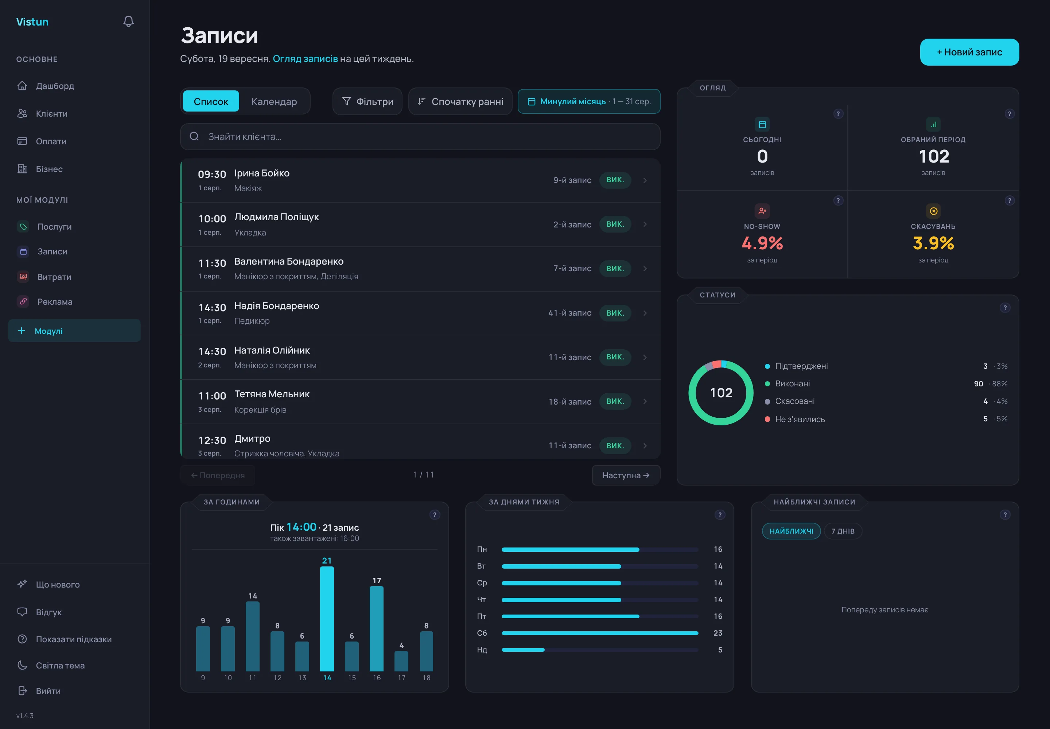This screenshot has height=729, width=1050.
Task: Click the Сб progress bar showing 23
Action: coord(599,633)
